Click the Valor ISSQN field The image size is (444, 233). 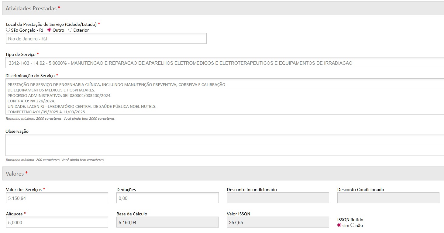pos(278,222)
